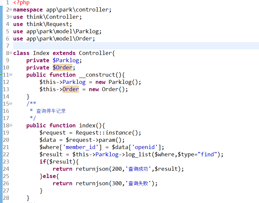Image resolution: width=259 pixels, height=203 pixels.
Task: Collapse the use imports fold on line 3
Action: (11, 17)
